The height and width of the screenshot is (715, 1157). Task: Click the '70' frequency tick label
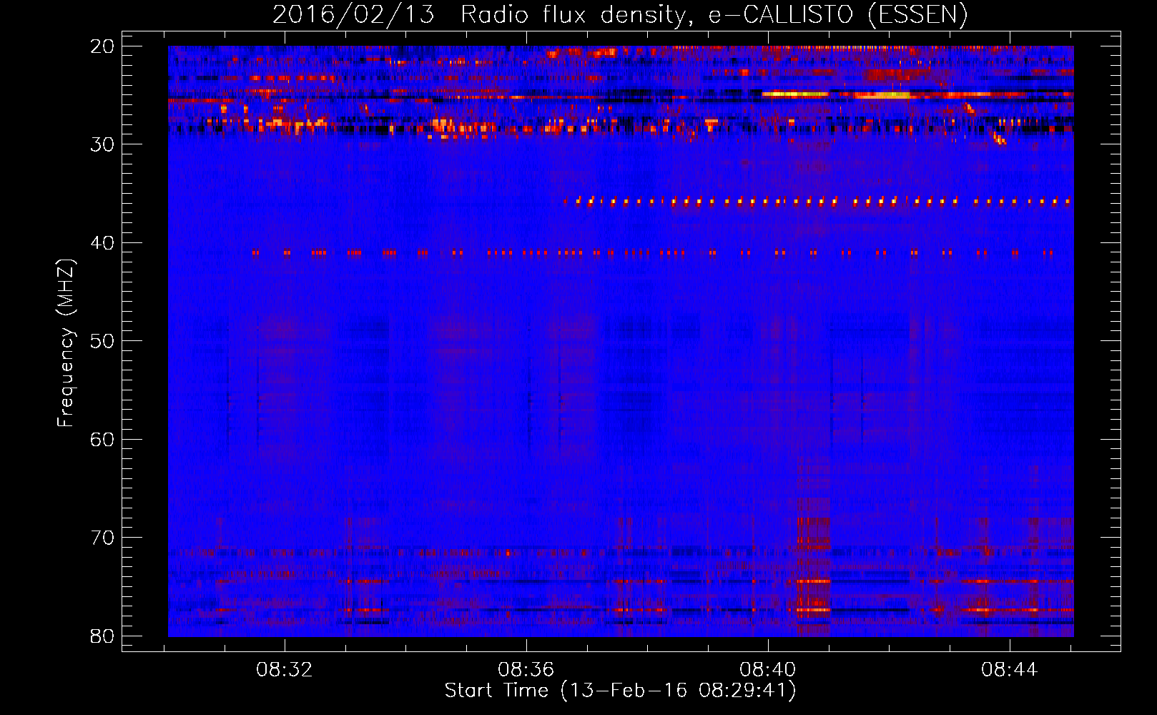click(102, 537)
